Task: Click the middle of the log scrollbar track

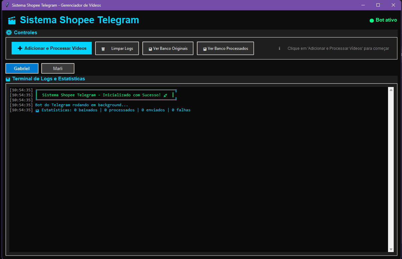Action: tap(391, 169)
